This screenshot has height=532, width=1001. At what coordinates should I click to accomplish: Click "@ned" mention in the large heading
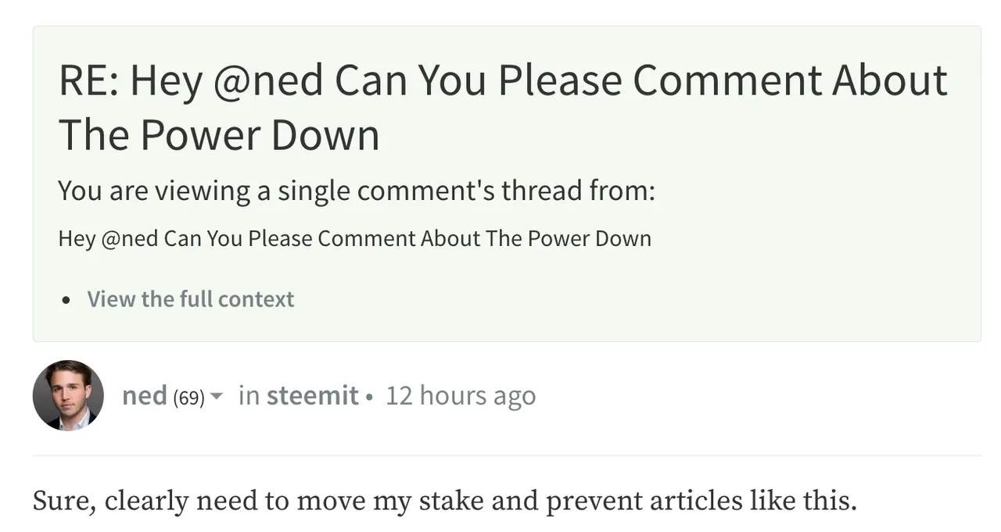267,80
